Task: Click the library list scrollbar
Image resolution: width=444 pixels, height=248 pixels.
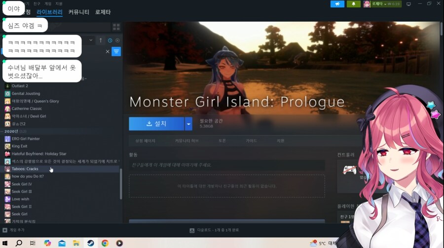Action: click(121, 184)
